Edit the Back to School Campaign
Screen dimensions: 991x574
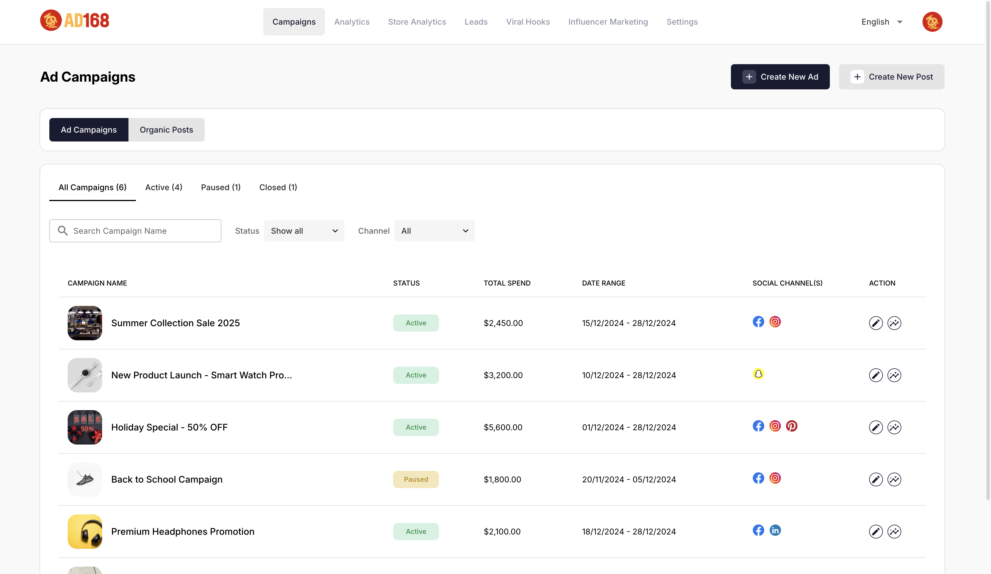875,479
